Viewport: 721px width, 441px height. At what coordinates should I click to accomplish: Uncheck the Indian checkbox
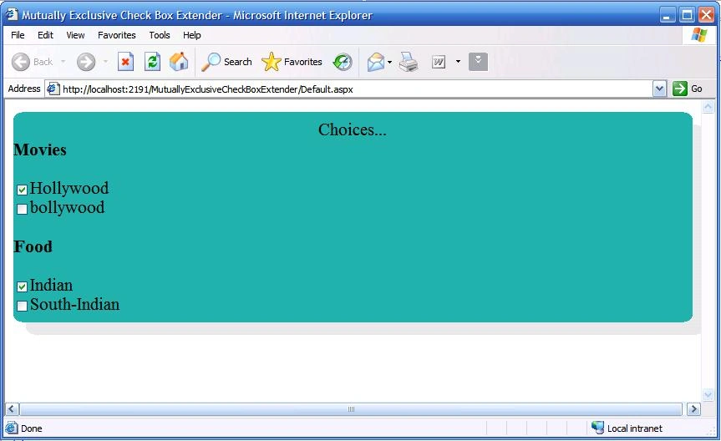(22, 287)
